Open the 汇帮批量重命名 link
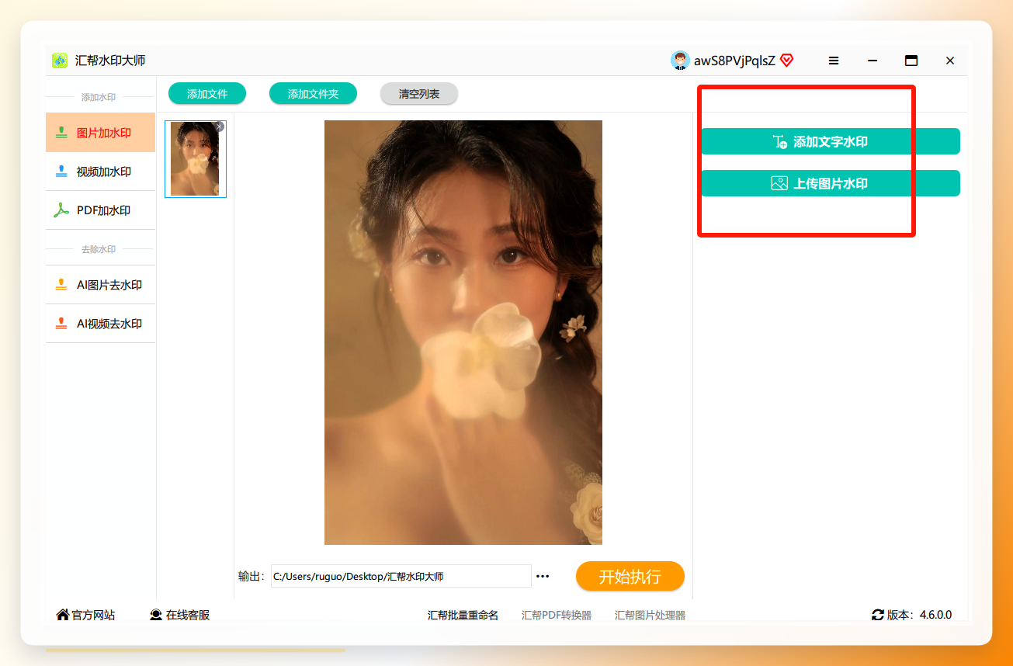1013x666 pixels. coord(463,616)
